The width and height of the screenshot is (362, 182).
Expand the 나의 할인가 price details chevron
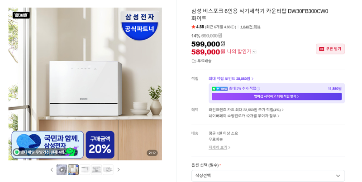254,52
